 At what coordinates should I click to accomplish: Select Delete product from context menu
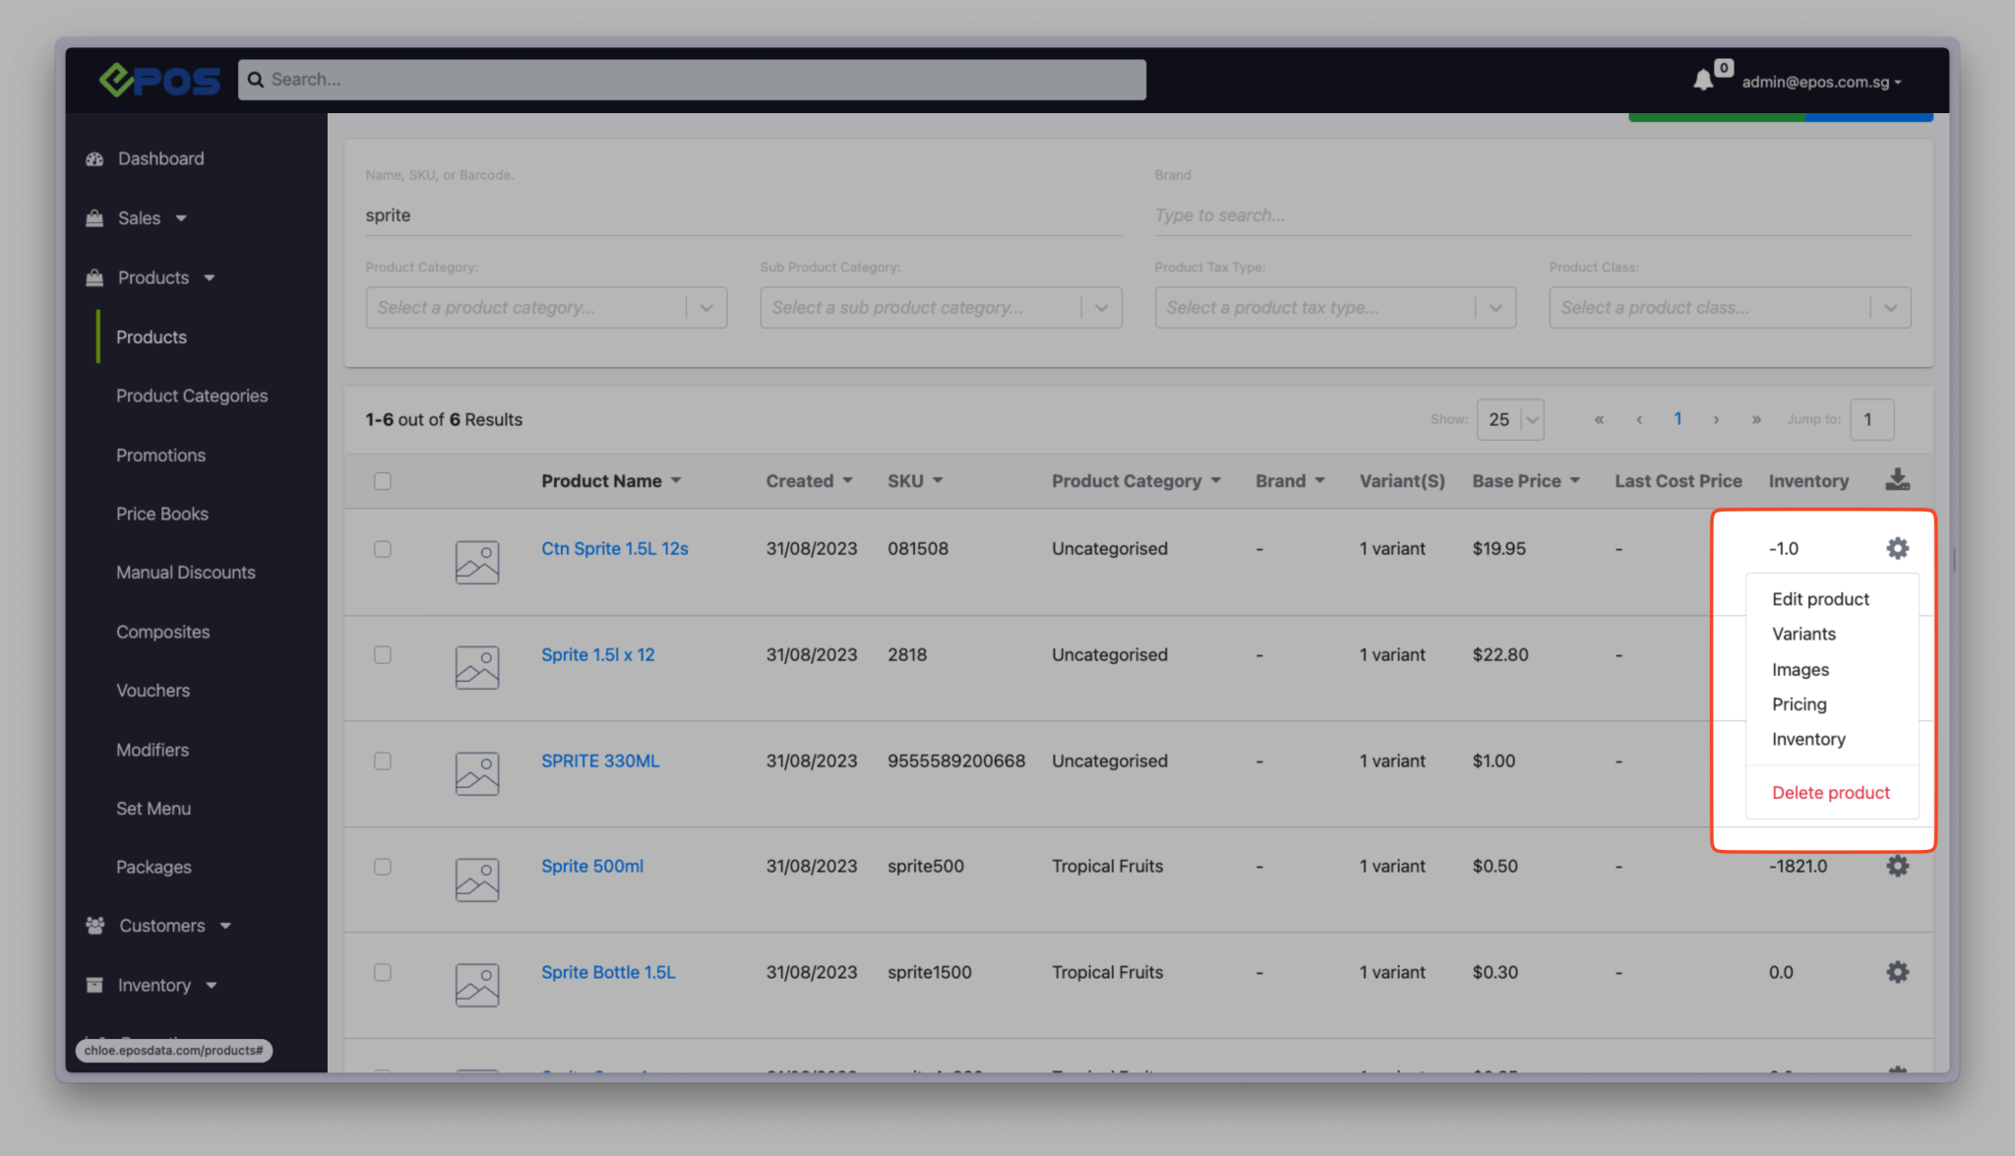1829,792
